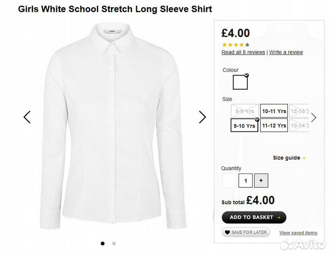
Task: Read all 8 reviews
Action: click(243, 52)
